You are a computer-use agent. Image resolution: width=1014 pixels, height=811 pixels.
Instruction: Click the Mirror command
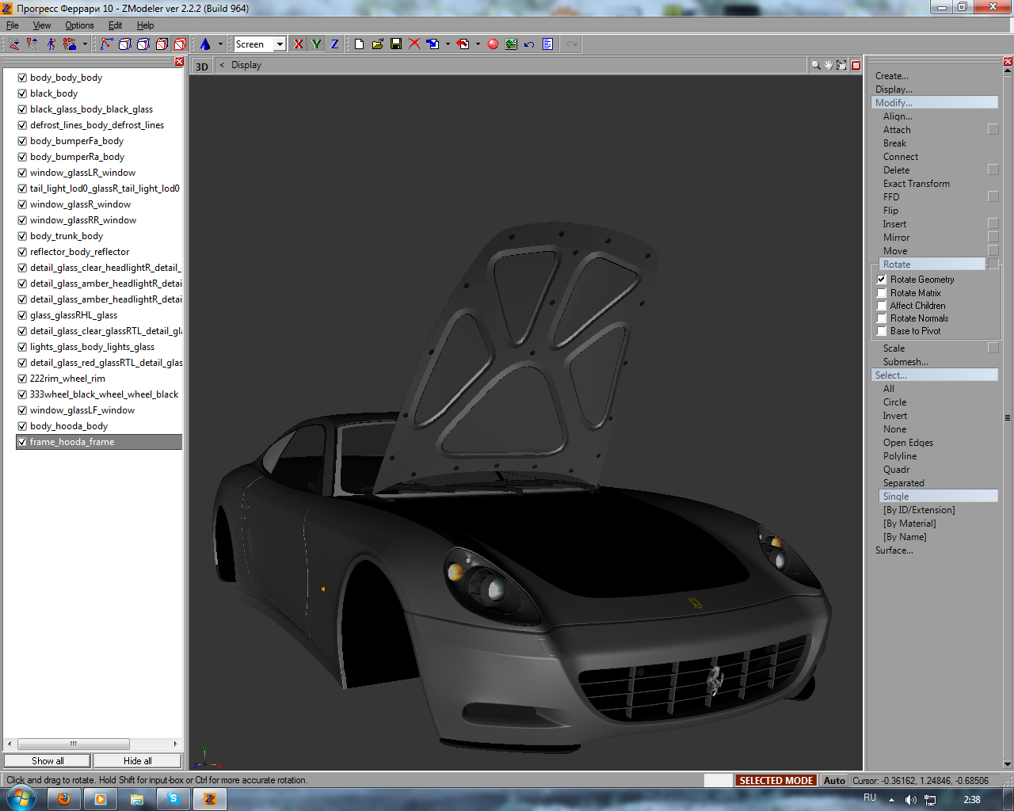pos(896,238)
